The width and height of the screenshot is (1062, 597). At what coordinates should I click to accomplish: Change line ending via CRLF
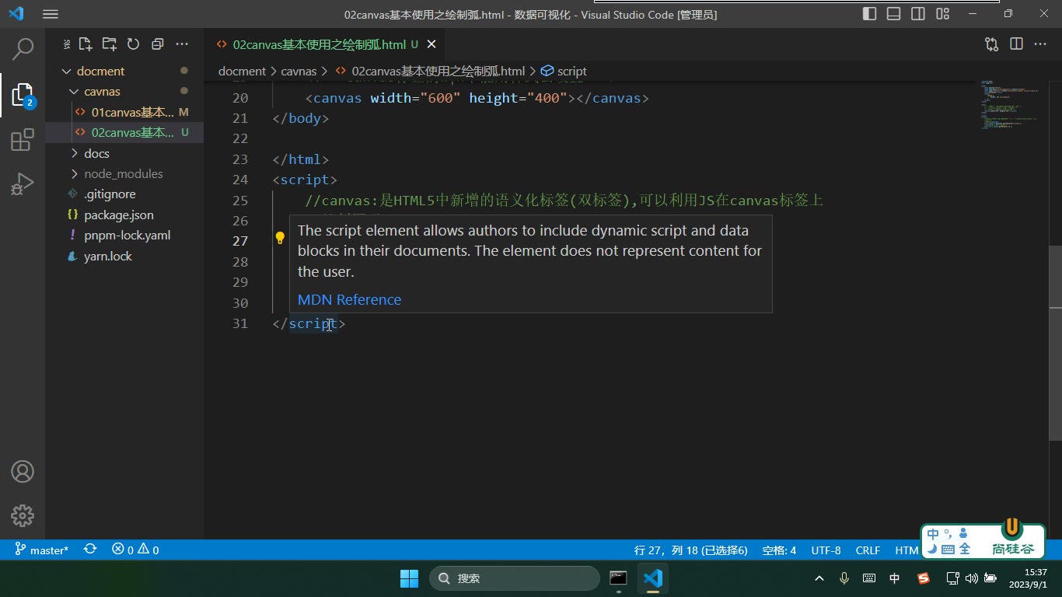[868, 550]
